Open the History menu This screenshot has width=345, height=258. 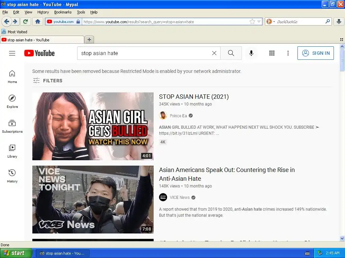pyautogui.click(x=43, y=12)
